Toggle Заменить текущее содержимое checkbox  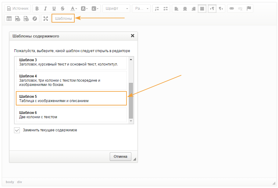click(x=17, y=130)
